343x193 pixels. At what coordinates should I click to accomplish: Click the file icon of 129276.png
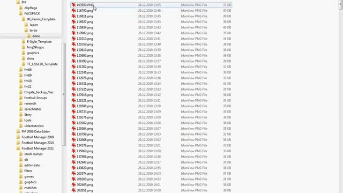point(74,117)
